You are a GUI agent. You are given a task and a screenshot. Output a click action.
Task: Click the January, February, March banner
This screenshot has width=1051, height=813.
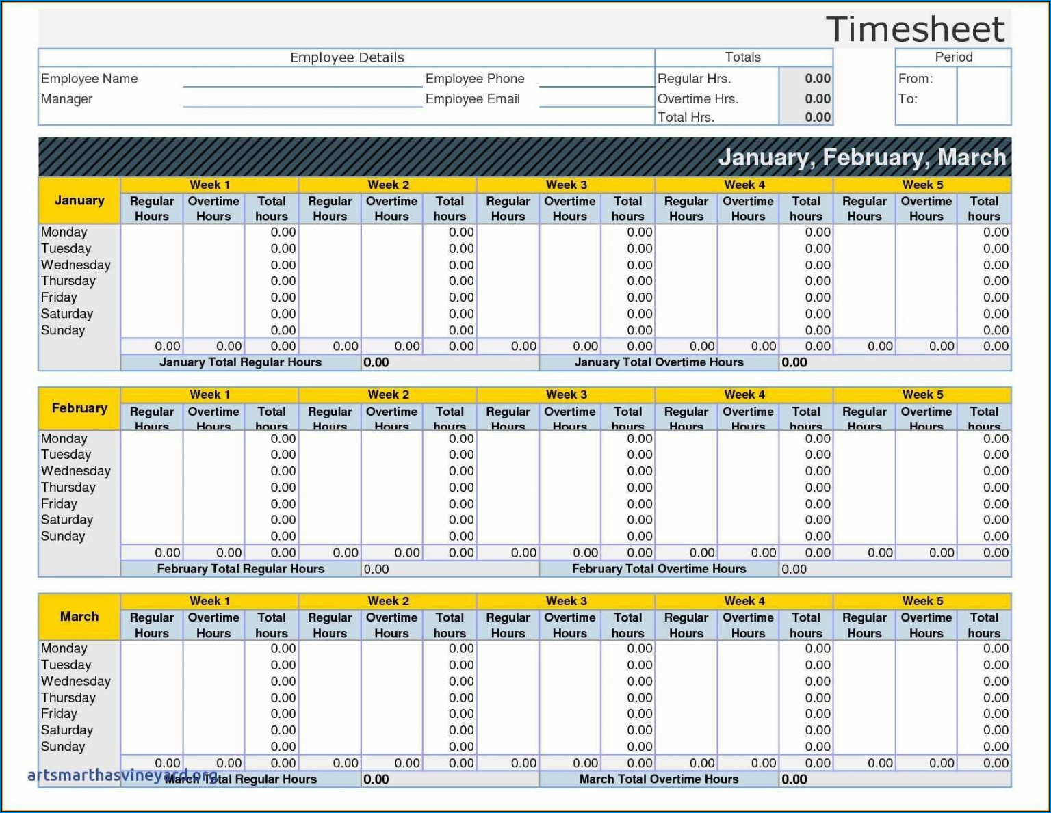pos(862,157)
